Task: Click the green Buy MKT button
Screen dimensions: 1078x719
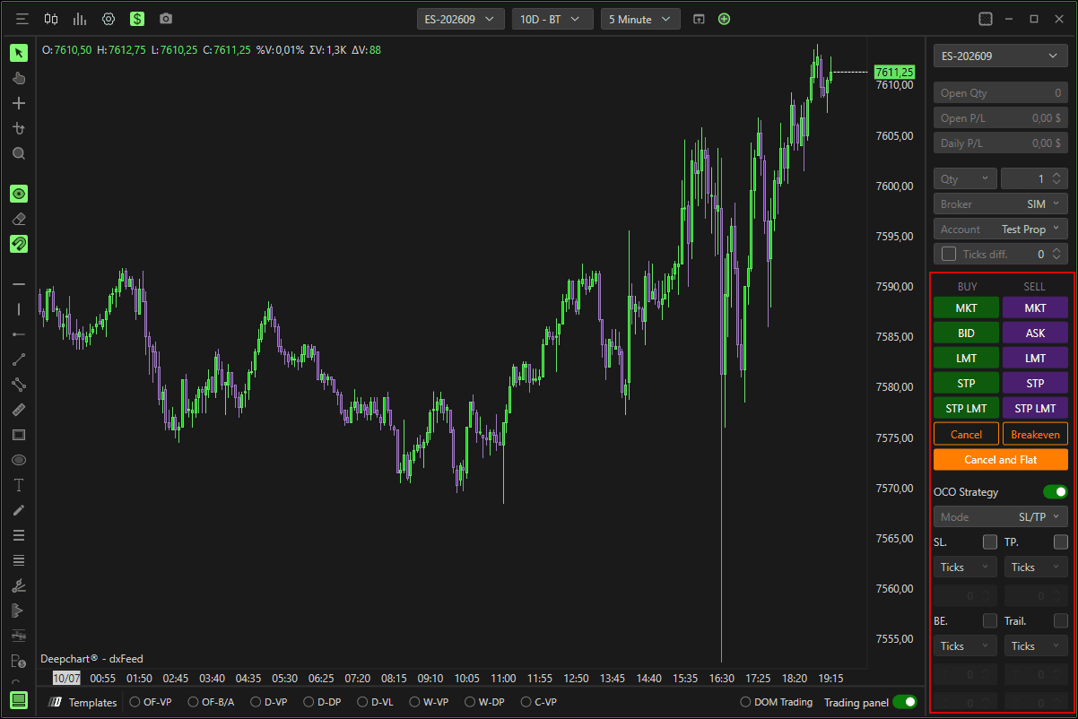Action: click(966, 308)
